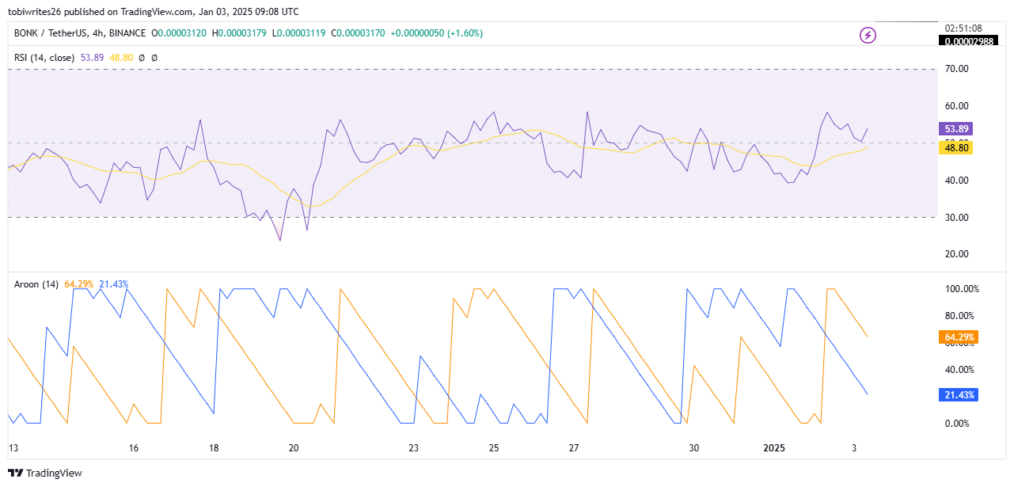Click the yellow 48.80 price-scale tag
1014x487 pixels.
tap(955, 147)
